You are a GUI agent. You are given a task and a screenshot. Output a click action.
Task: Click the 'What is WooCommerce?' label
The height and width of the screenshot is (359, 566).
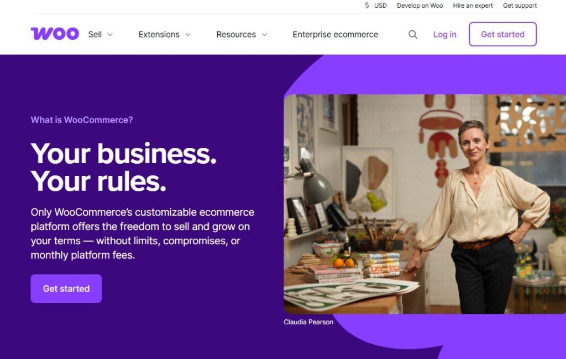(82, 120)
